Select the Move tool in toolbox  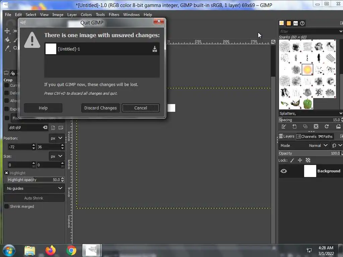pyautogui.click(x=7, y=31)
